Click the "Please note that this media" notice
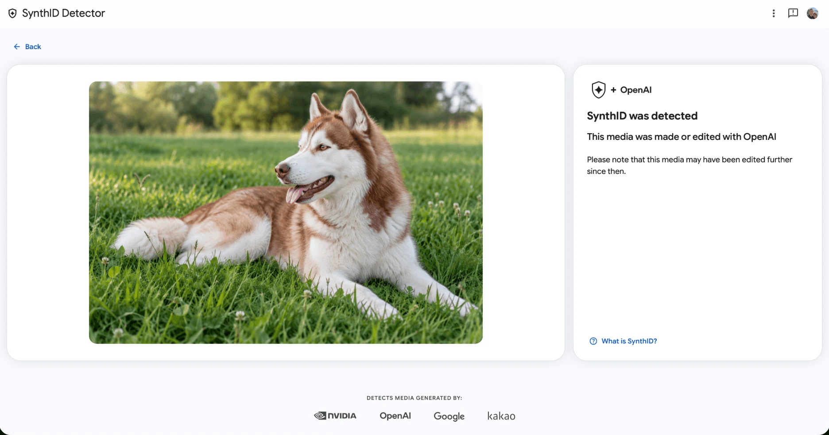The image size is (829, 435). pyautogui.click(x=690, y=165)
